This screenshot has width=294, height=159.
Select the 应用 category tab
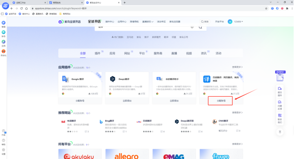click(x=112, y=53)
